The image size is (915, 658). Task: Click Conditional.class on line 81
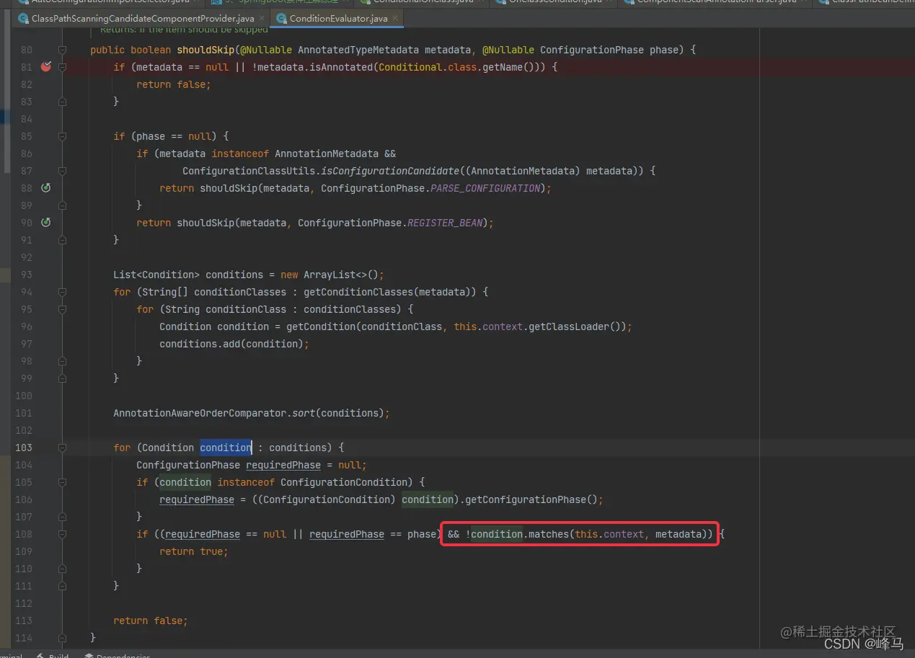(x=427, y=67)
